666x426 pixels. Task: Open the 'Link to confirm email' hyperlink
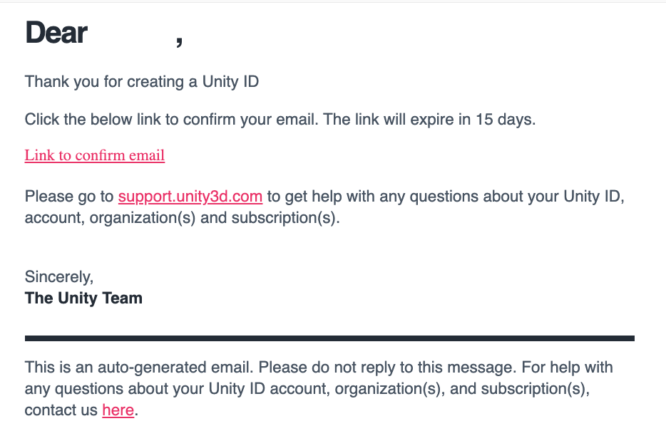pos(95,155)
